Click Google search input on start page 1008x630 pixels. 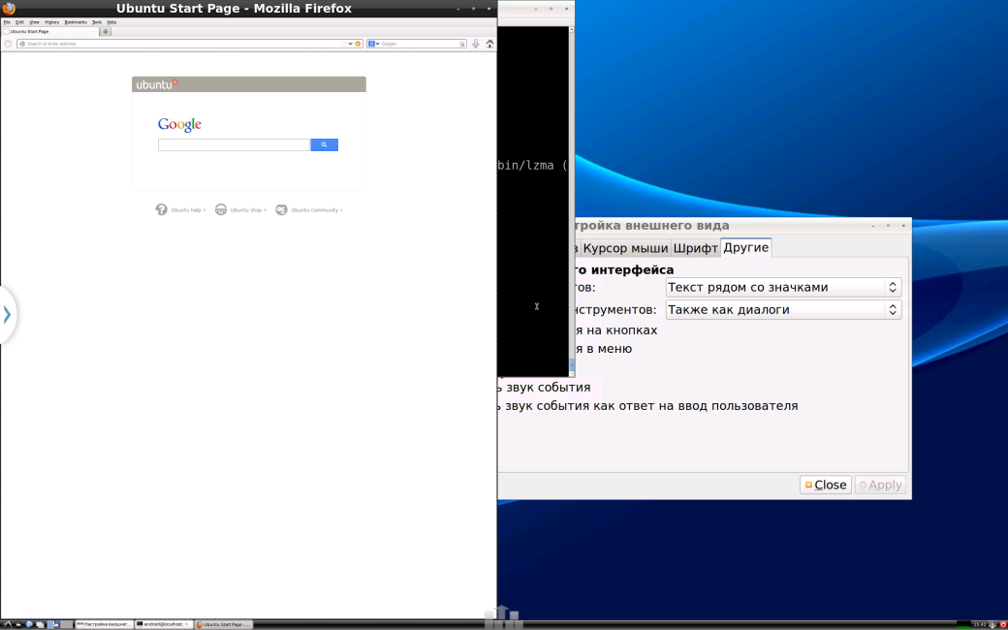(x=234, y=144)
